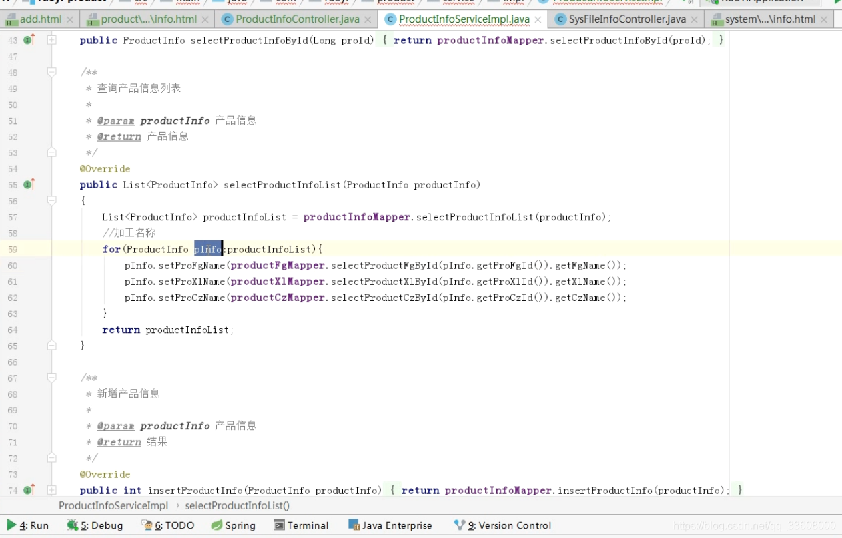
Task: Click the class icon on the ProductInfoServiceImpl.java tab
Action: click(390, 19)
